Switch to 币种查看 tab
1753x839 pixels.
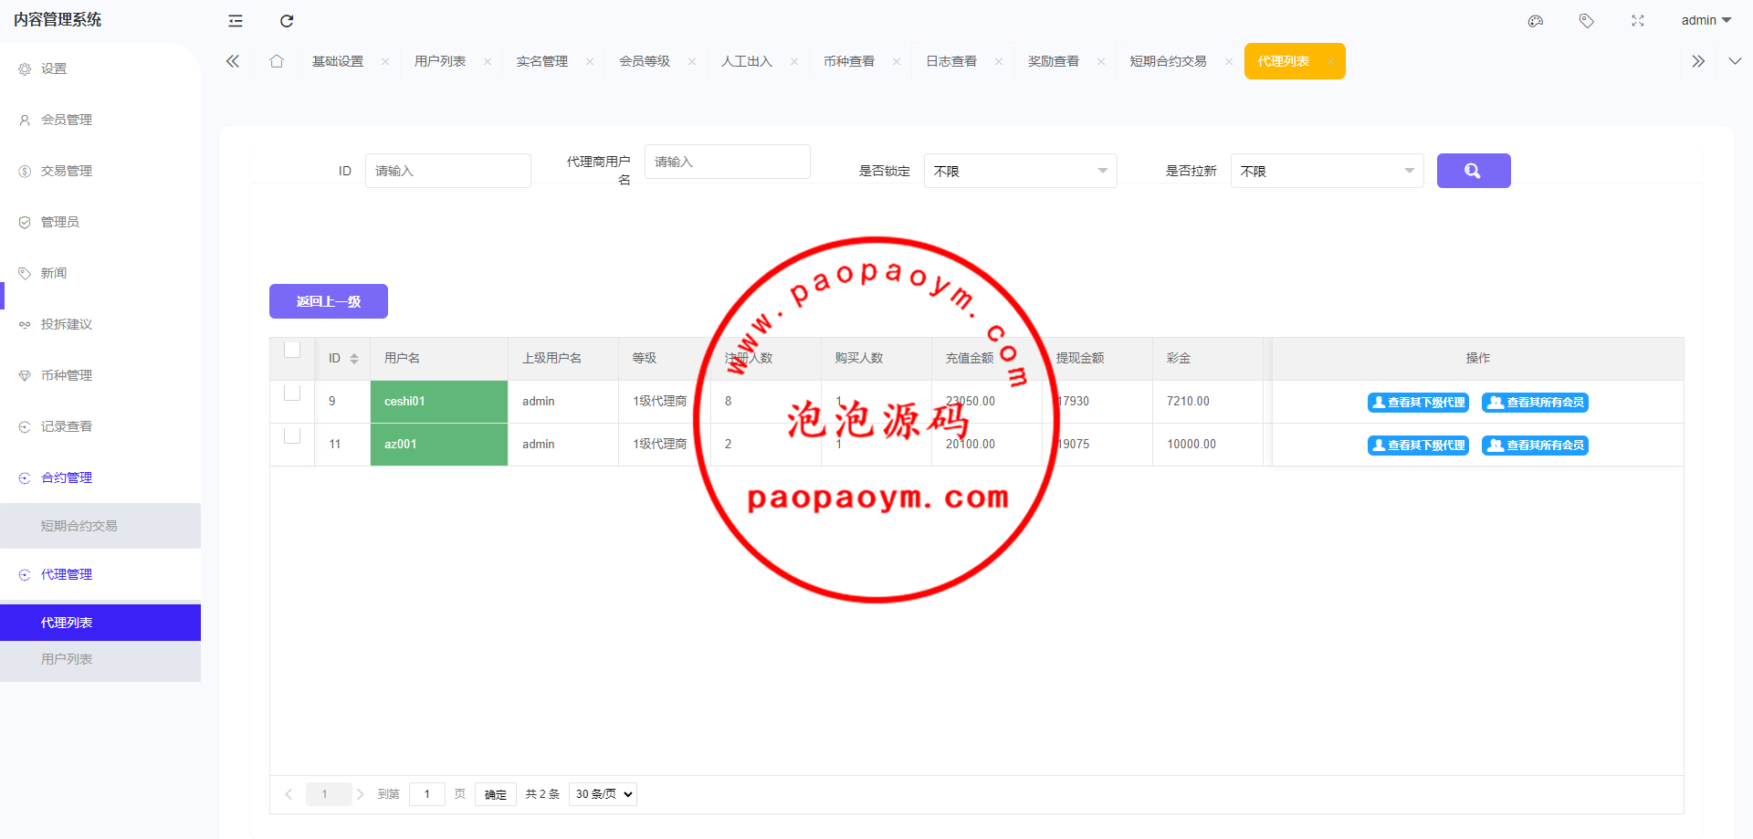click(849, 61)
